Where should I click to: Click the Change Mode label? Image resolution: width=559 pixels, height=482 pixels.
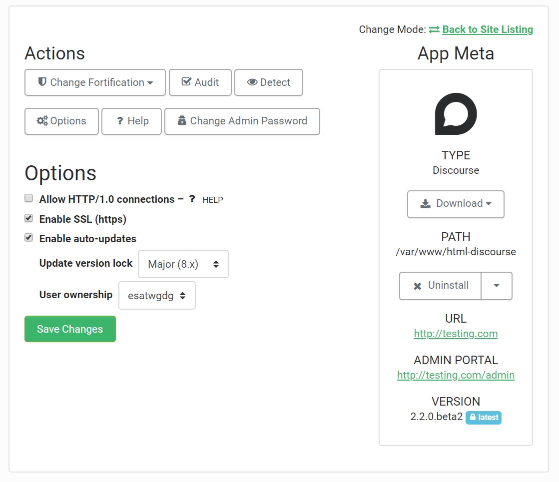(x=393, y=29)
